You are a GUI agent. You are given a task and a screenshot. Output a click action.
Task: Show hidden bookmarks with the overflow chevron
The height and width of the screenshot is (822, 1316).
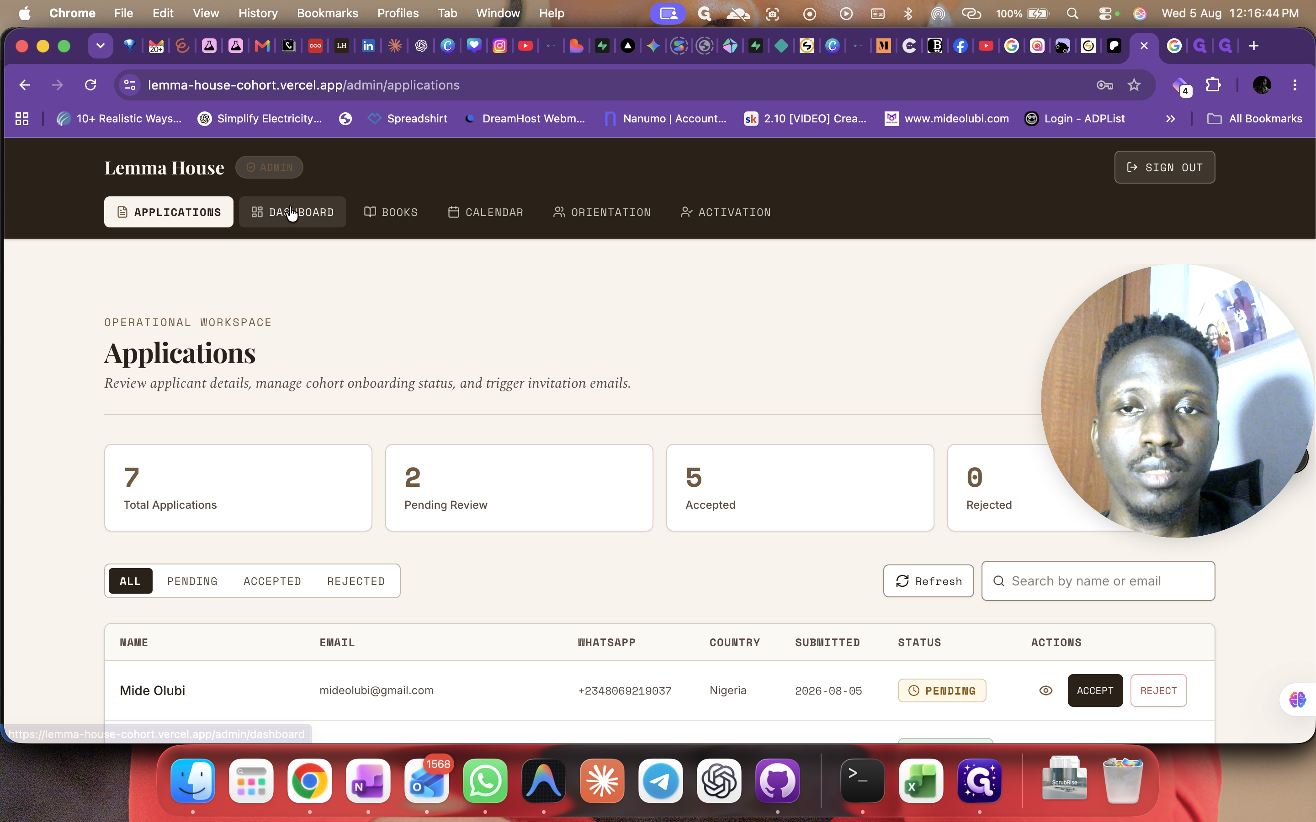[1170, 119]
